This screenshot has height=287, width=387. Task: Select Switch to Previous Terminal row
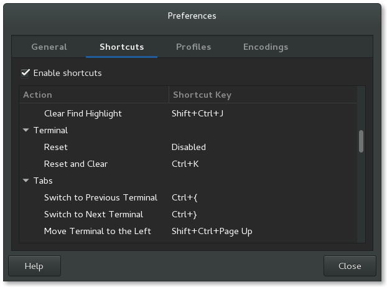(x=101, y=198)
